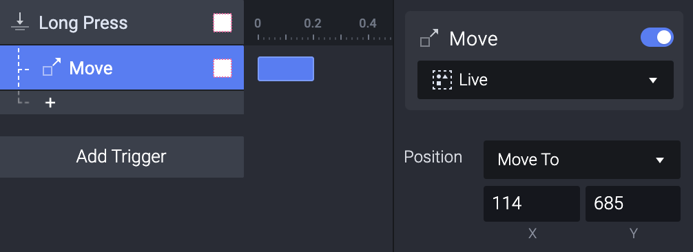Image resolution: width=693 pixels, height=252 pixels.
Task: Click the Move response icon in list
Action: [52, 67]
